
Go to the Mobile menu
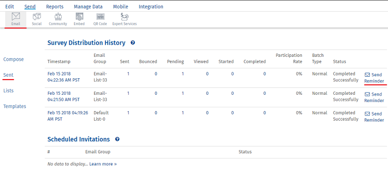(x=121, y=6)
